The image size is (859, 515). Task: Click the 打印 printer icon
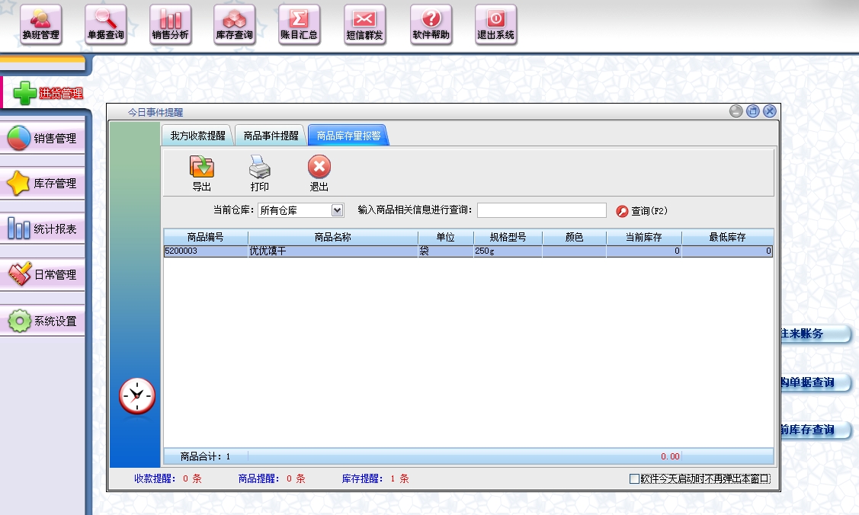tap(260, 173)
